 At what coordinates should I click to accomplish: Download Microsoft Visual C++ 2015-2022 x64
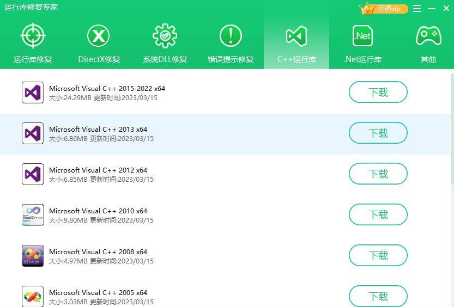coord(378,92)
